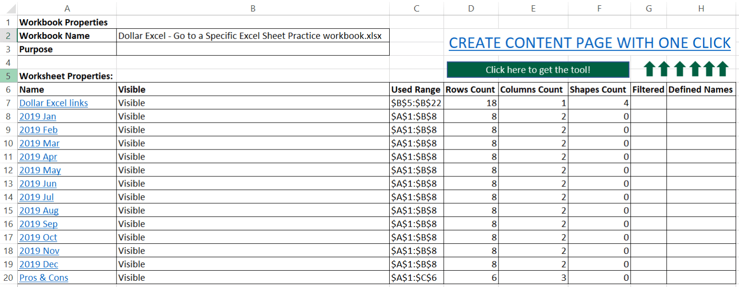Click the 2019 Jul hyperlink

37,197
